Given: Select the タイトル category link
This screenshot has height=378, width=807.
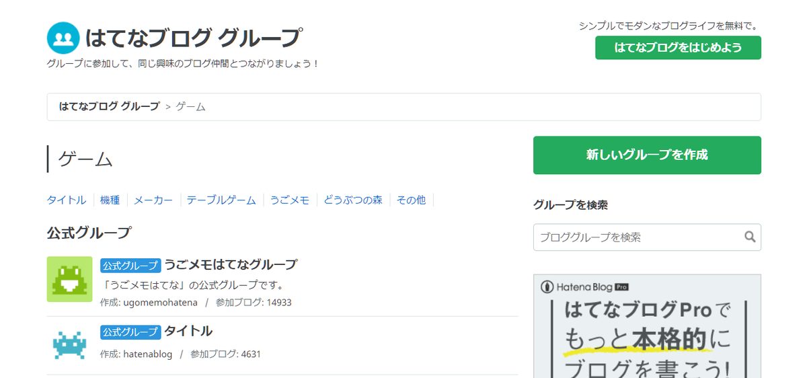Looking at the screenshot, I should click(x=67, y=200).
